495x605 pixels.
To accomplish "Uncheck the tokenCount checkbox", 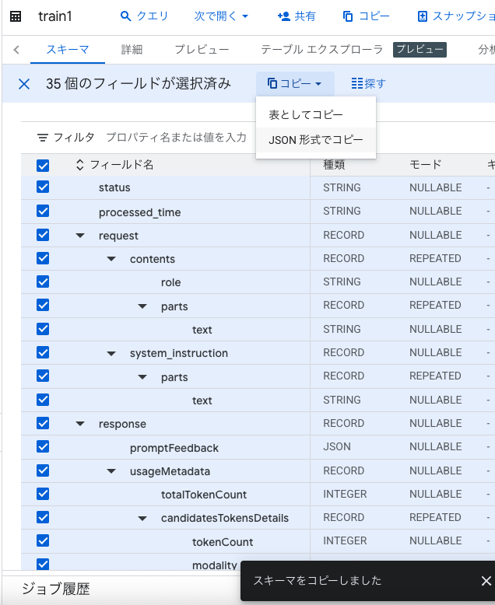I will (x=43, y=540).
